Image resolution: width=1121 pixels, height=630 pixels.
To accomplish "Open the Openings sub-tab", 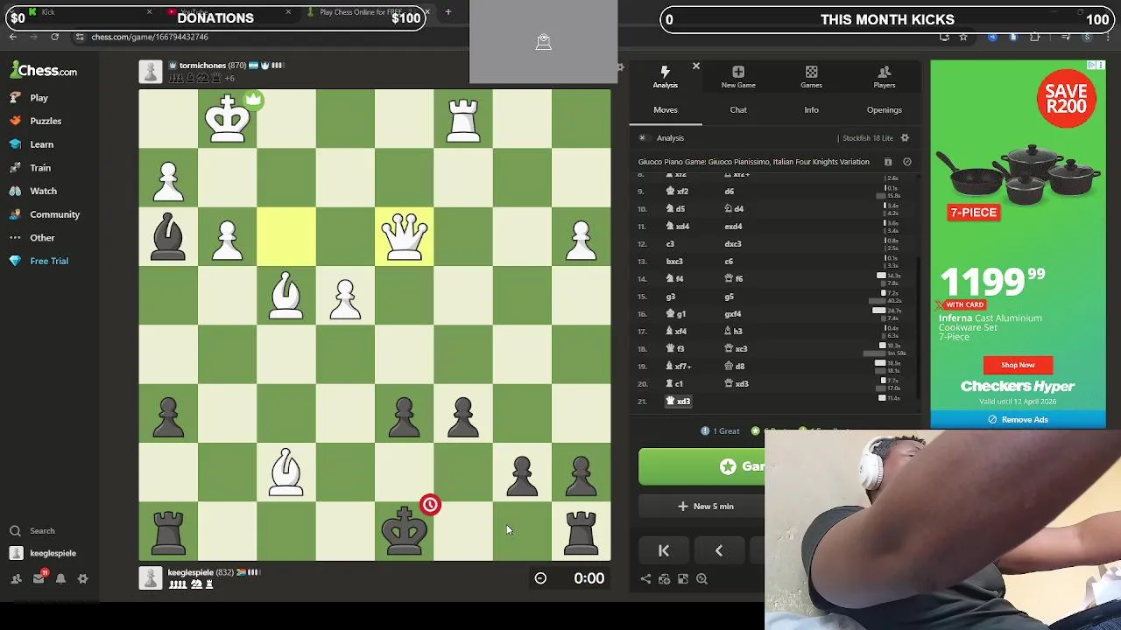I will (x=884, y=110).
